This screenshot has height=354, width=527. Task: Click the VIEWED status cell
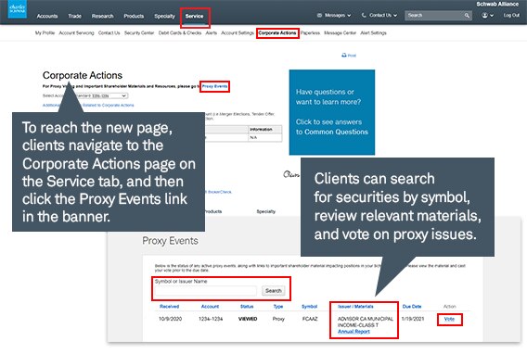[248, 319]
